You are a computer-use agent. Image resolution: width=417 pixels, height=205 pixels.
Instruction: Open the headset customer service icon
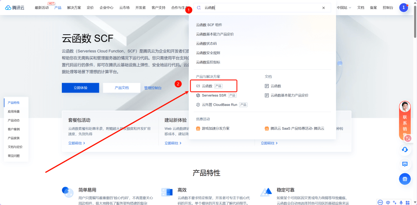(x=405, y=150)
